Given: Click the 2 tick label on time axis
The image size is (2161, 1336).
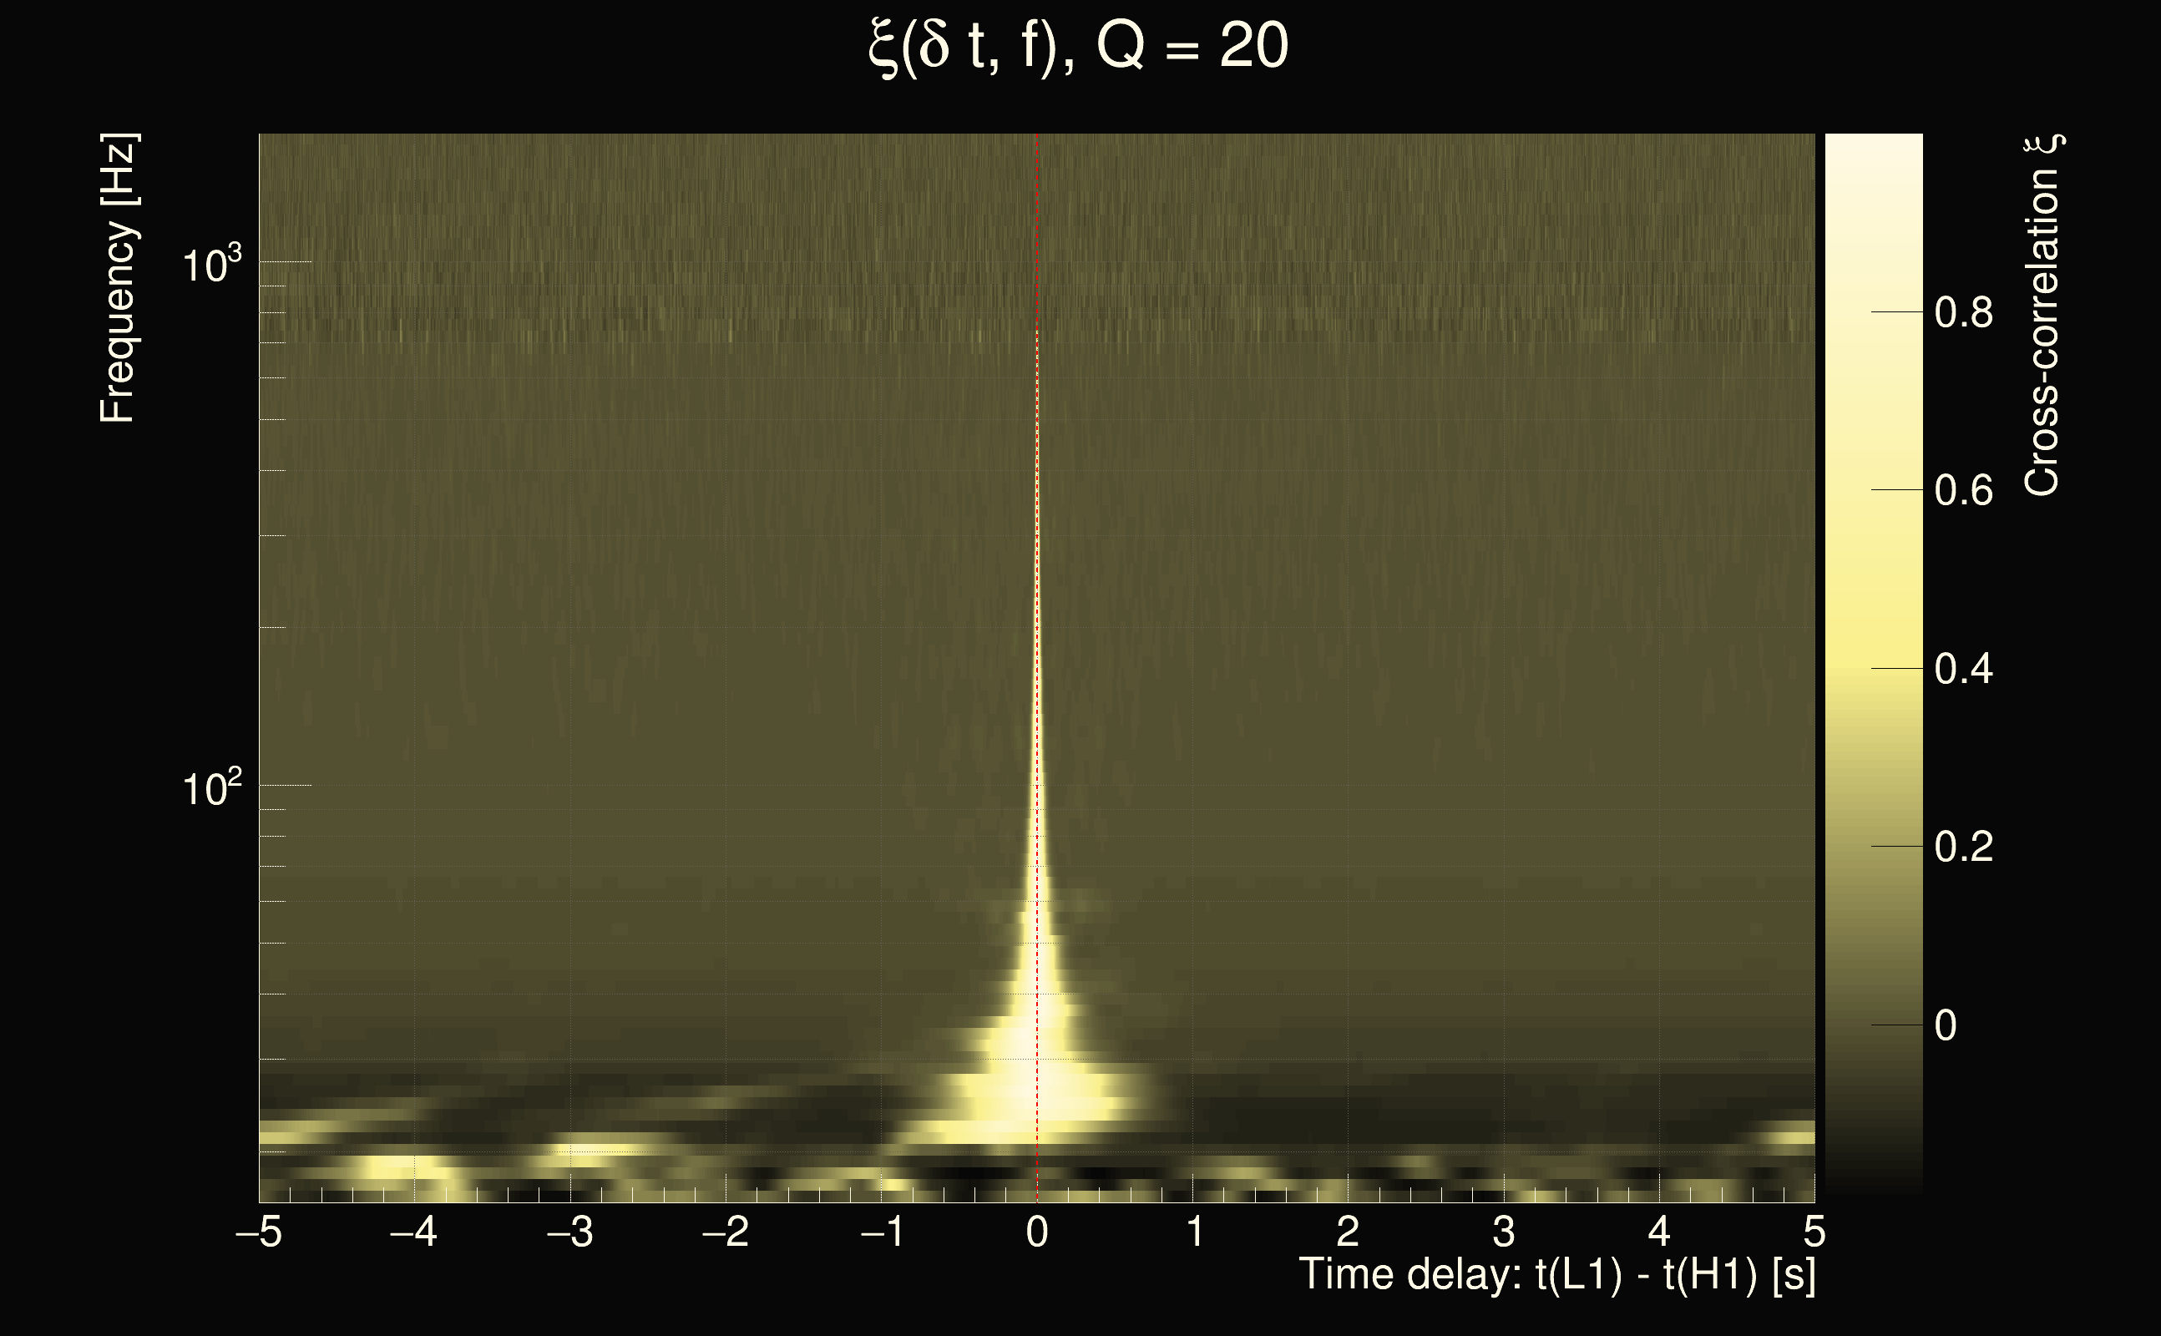Looking at the screenshot, I should coord(1349,1232).
